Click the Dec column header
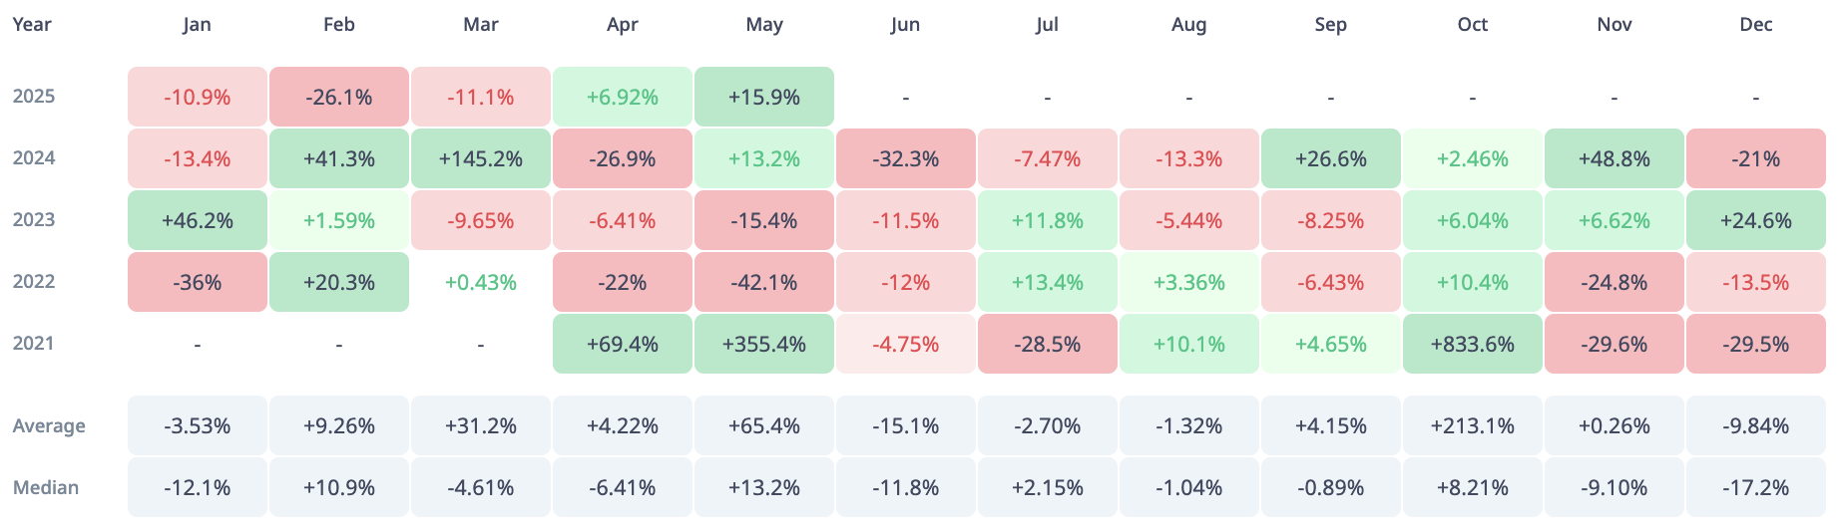 [x=1755, y=25]
